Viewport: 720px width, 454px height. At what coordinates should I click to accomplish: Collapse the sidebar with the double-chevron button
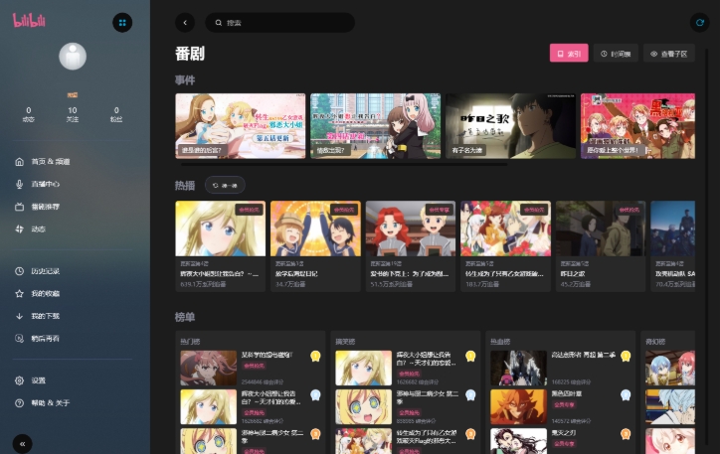[23, 443]
